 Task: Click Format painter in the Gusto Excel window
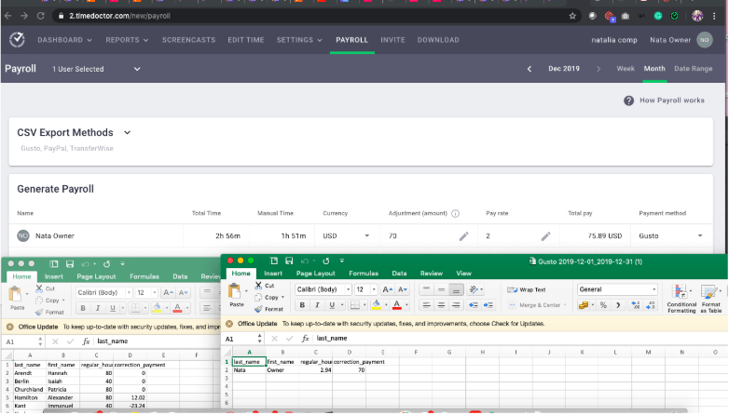click(268, 309)
